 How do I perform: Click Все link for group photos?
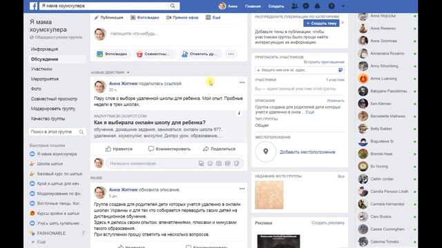[340, 176]
